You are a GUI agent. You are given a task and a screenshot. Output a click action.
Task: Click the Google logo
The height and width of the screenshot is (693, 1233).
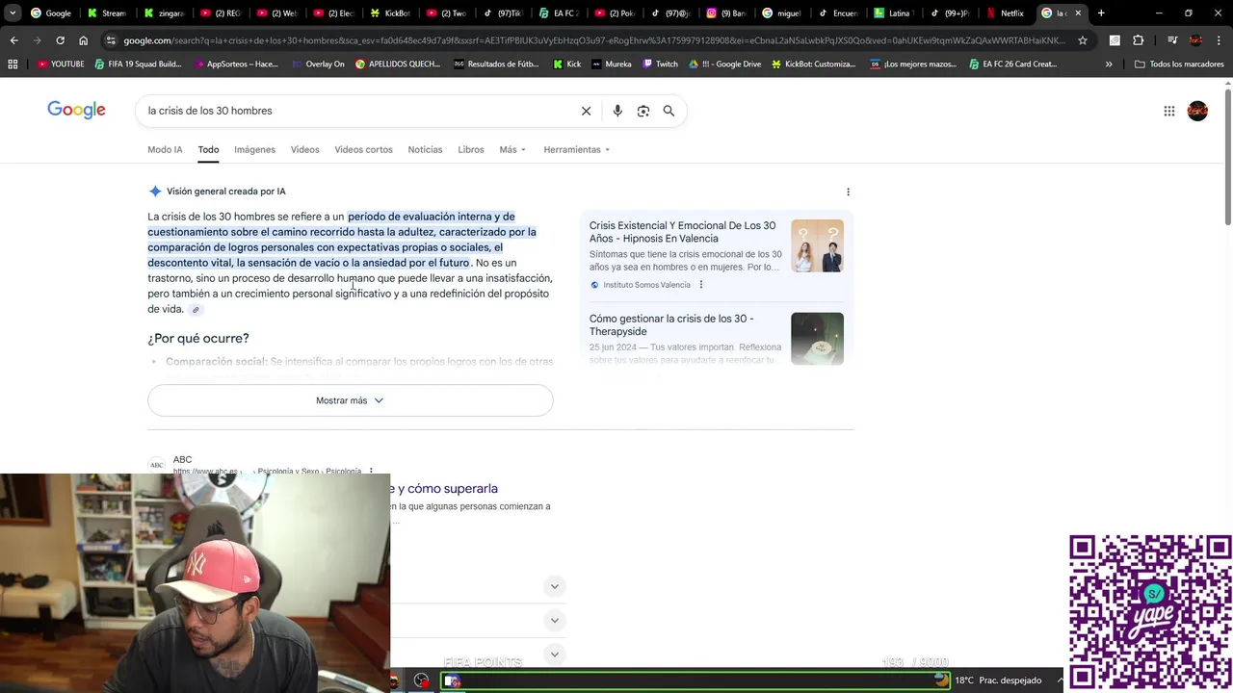[76, 110]
